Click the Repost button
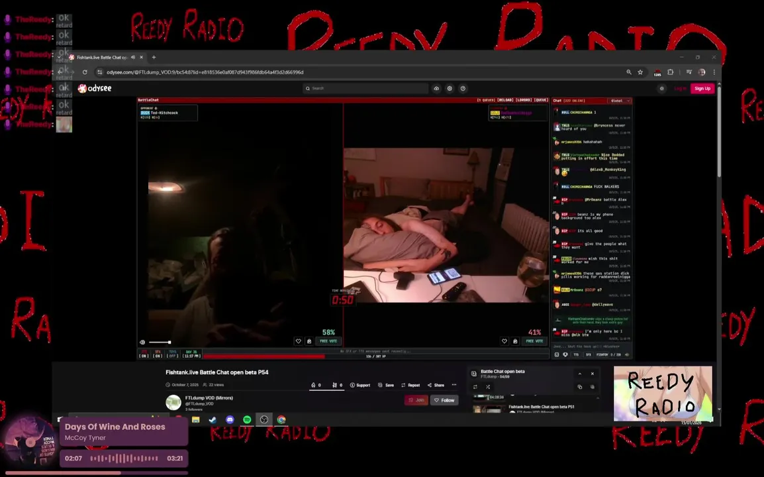Viewport: 764px width, 477px height. [410, 385]
